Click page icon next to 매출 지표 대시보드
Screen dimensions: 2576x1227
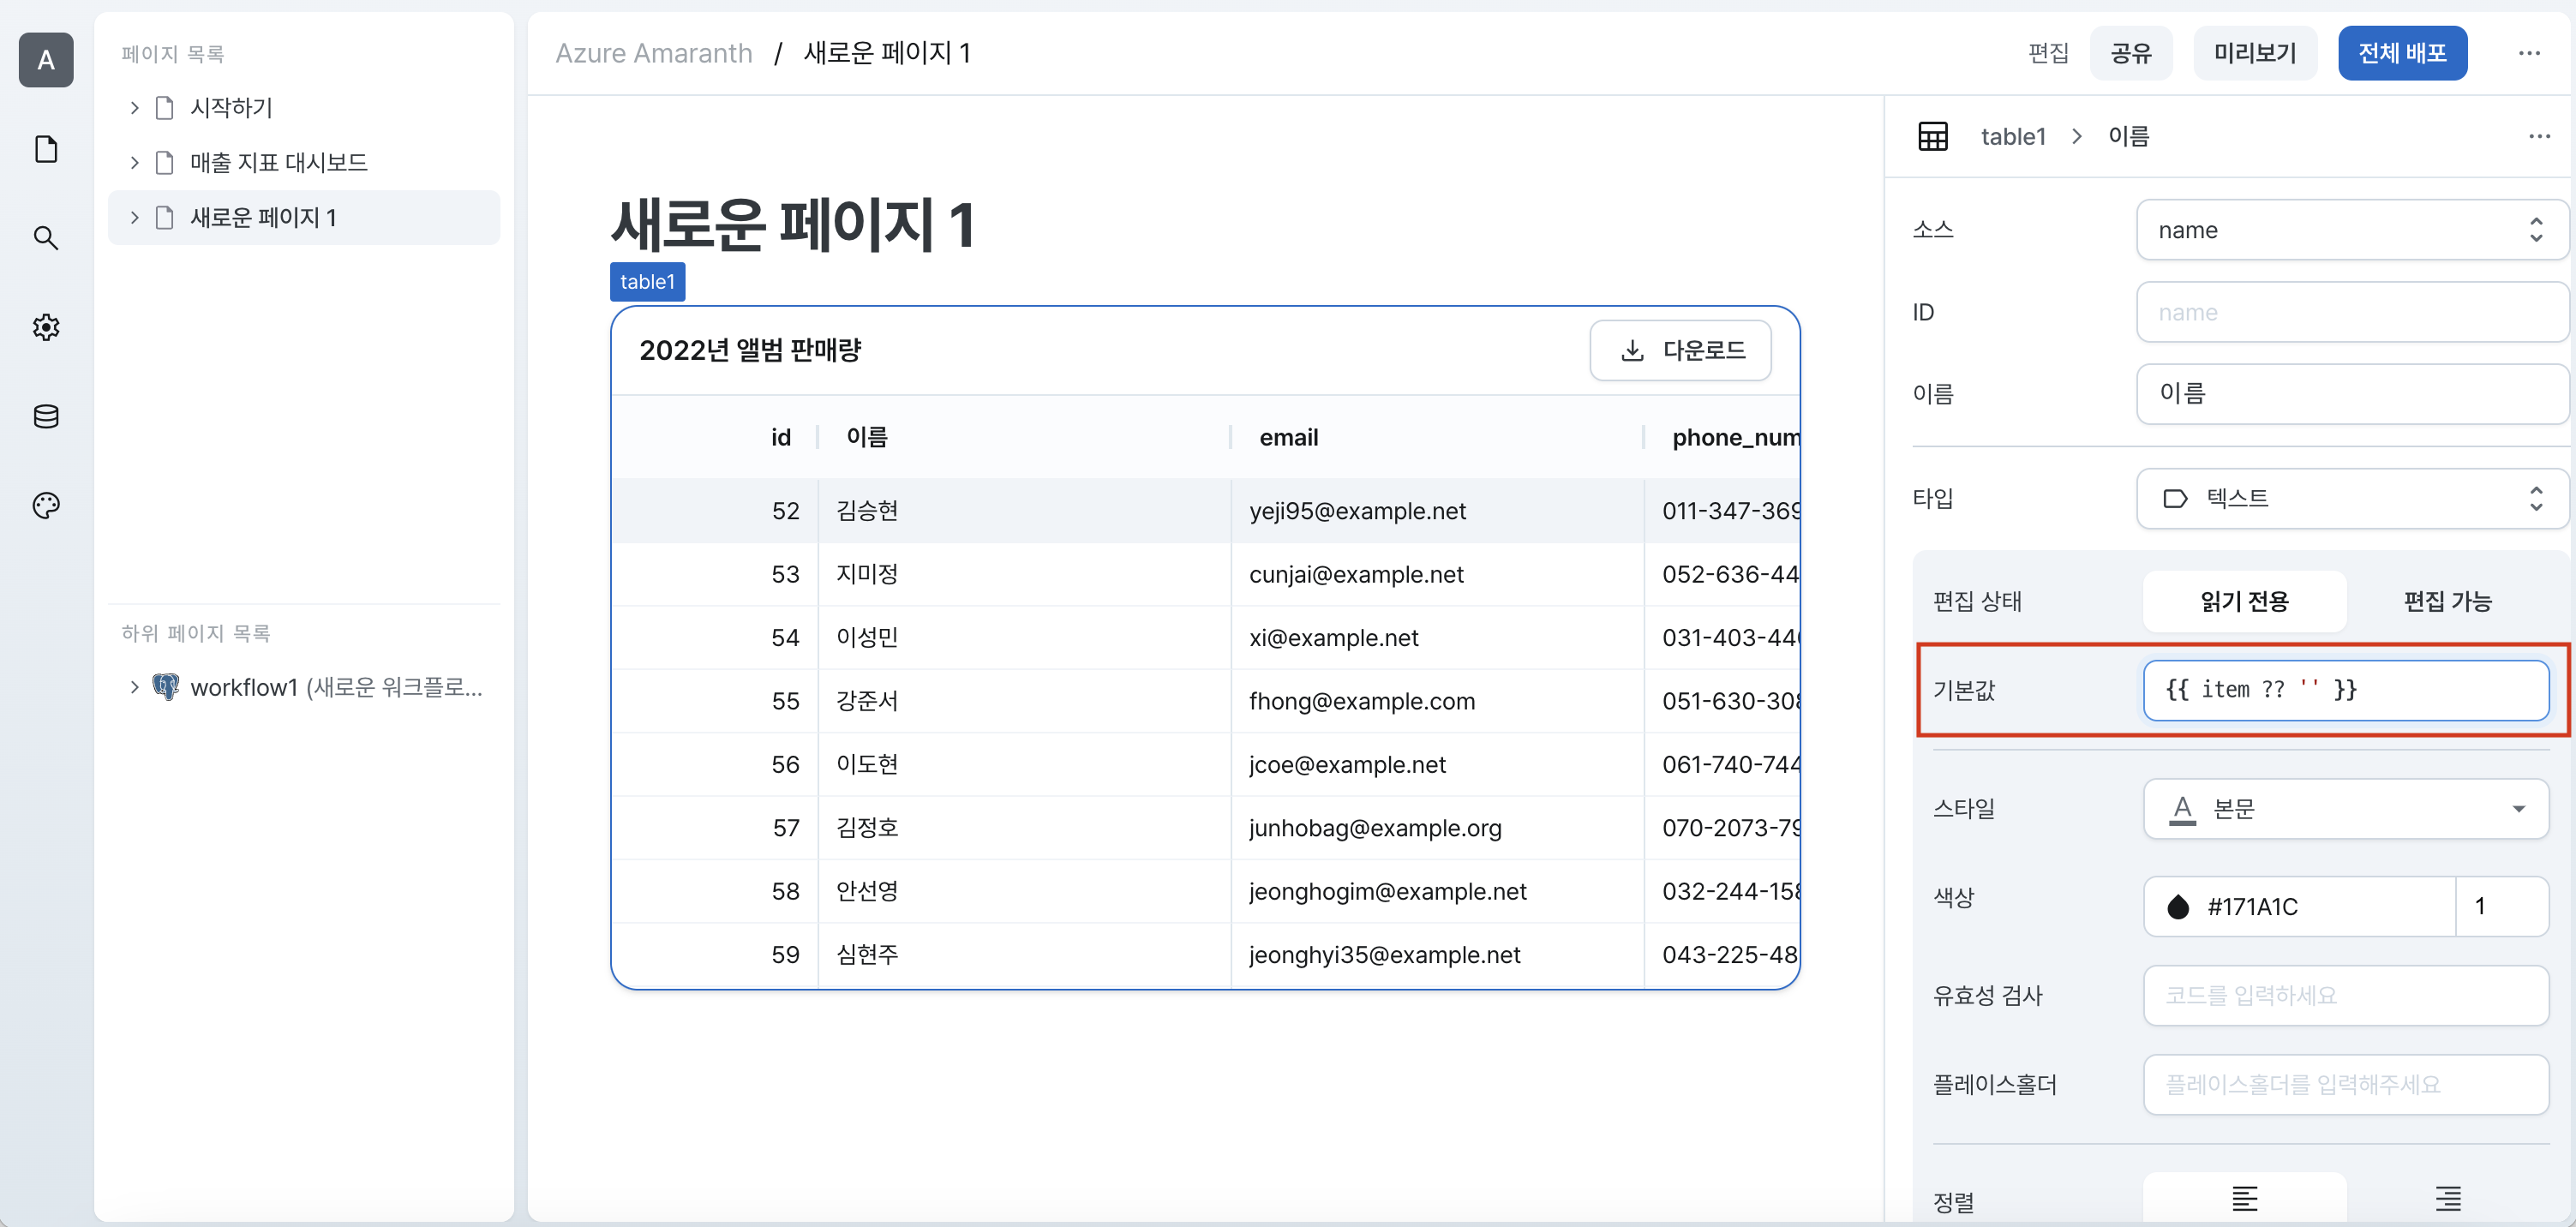(165, 162)
